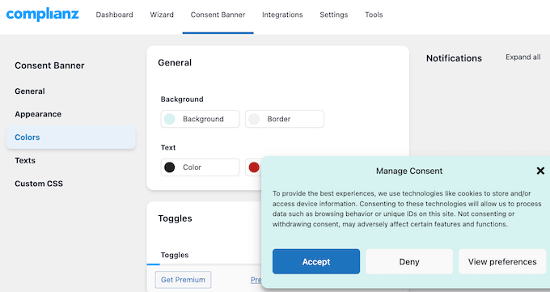Click Expand all in Notifications
The image size is (550, 292).
point(522,57)
